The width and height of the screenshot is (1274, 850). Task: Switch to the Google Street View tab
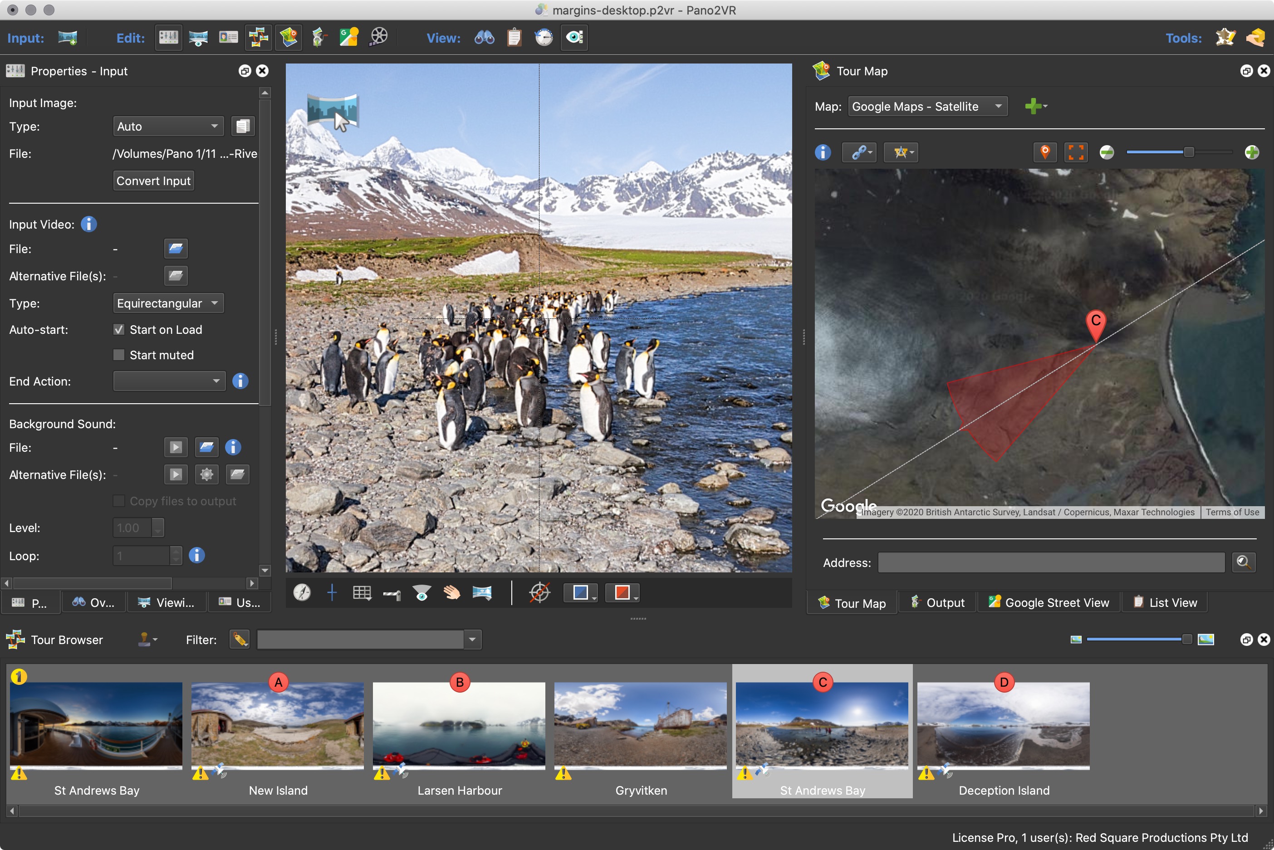click(1049, 602)
